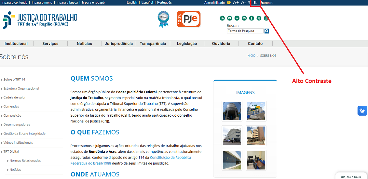The image size is (368, 179).
Task: Open the Jurisprudência menu
Action: coord(119,44)
